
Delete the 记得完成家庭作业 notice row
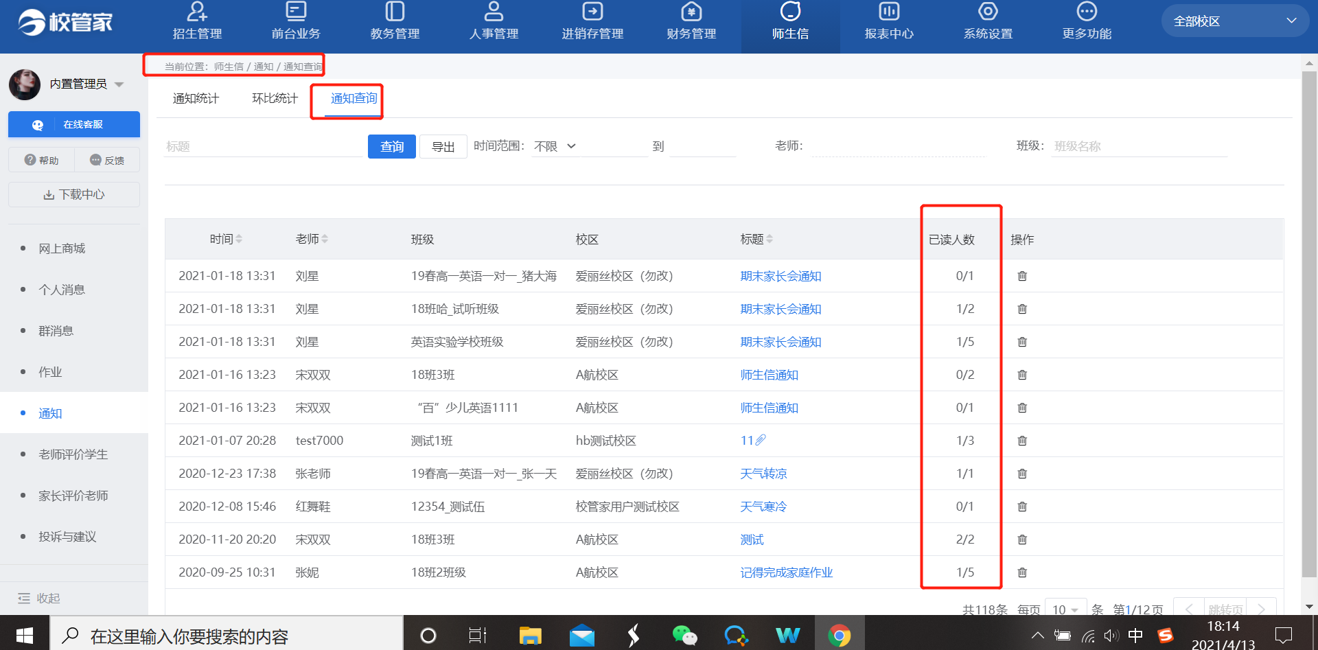point(1022,572)
